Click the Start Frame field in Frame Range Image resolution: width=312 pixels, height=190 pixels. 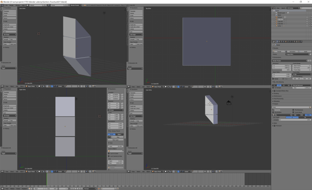tap(302, 66)
